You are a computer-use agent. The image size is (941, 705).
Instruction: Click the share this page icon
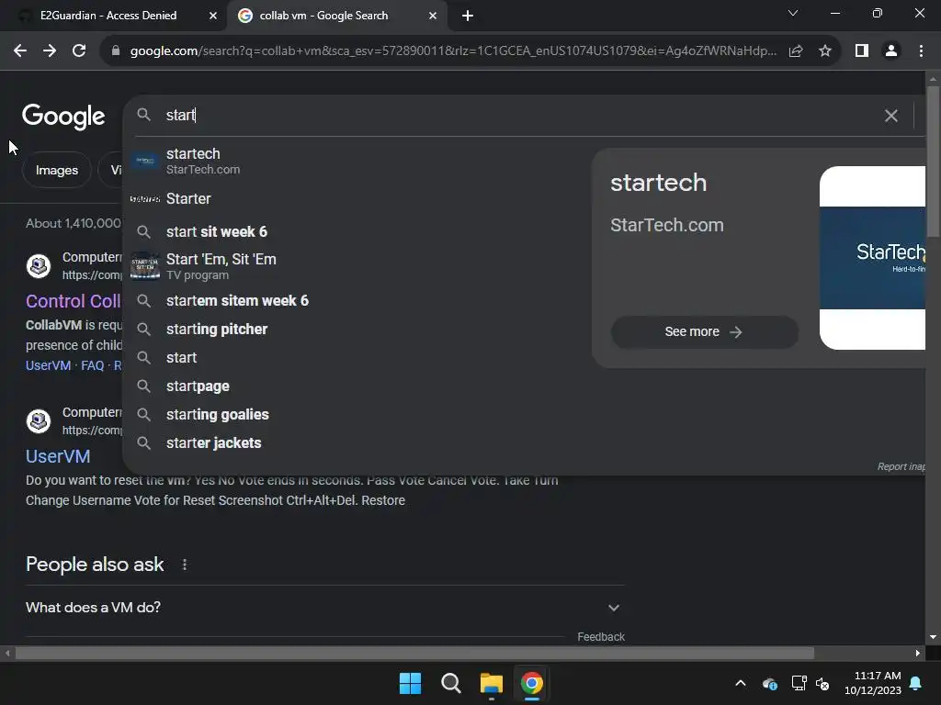796,51
